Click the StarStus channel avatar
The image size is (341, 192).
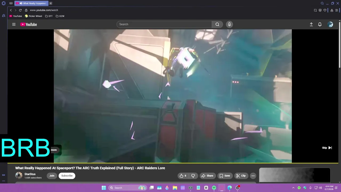19,175
